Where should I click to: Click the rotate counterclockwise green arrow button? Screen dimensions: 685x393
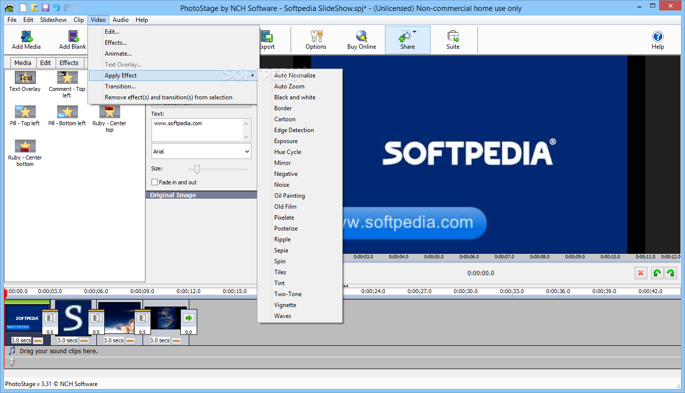coord(657,273)
